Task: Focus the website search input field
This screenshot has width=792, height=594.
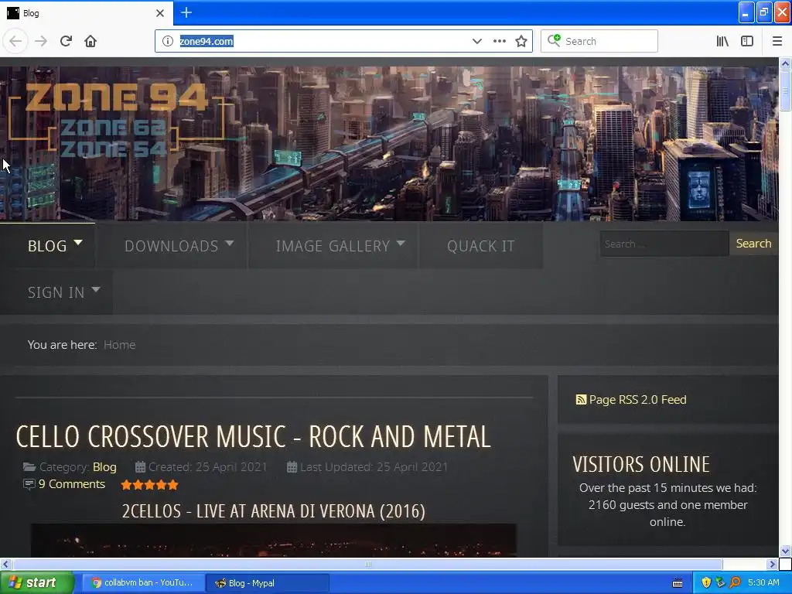Action: click(664, 244)
